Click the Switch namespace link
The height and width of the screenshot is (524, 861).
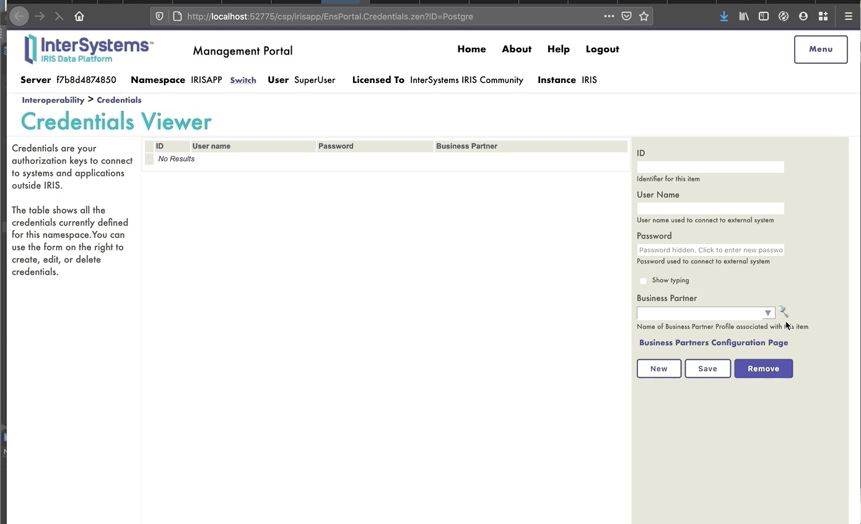[243, 81]
